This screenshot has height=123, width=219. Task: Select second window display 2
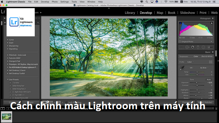pyautogui.click(x=8, y=109)
